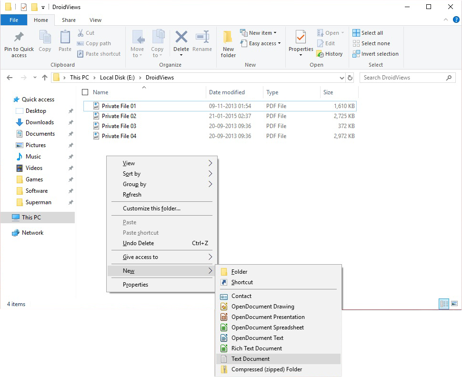Select Private File 03 PDF
Image resolution: width=462 pixels, height=377 pixels.
[220, 126]
